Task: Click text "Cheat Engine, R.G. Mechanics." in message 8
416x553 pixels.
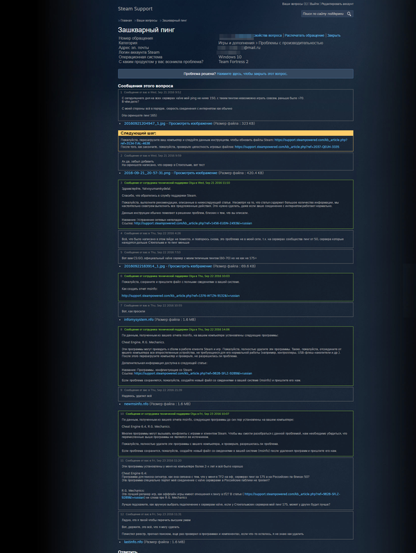Action: [x=144, y=342]
